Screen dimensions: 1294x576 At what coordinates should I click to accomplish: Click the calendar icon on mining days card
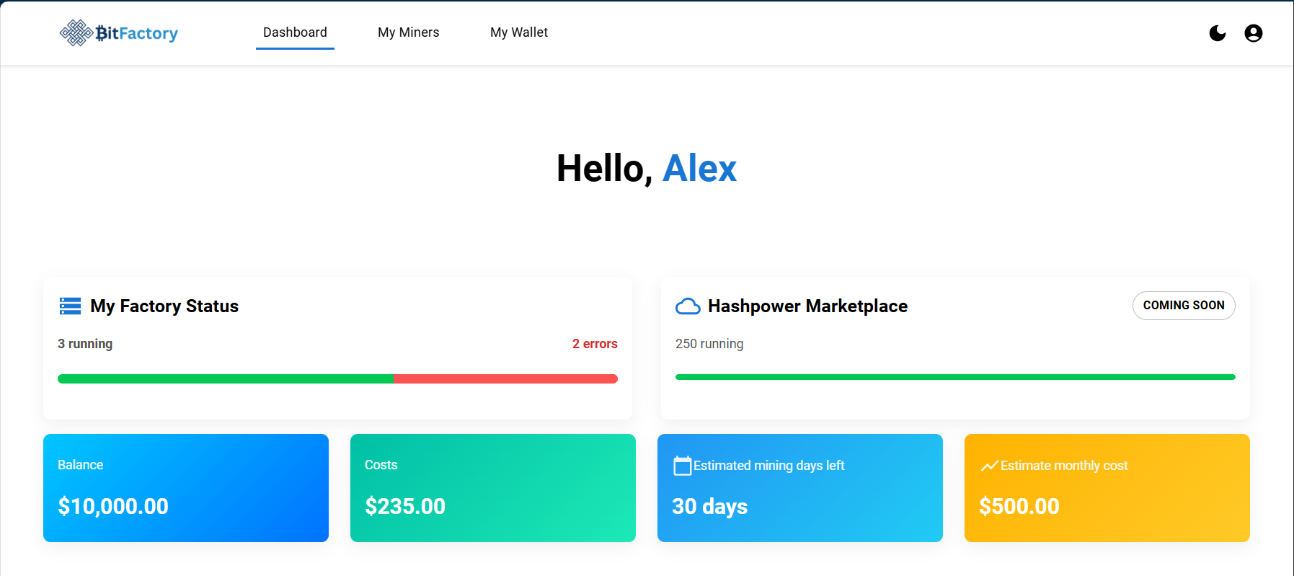click(x=682, y=466)
